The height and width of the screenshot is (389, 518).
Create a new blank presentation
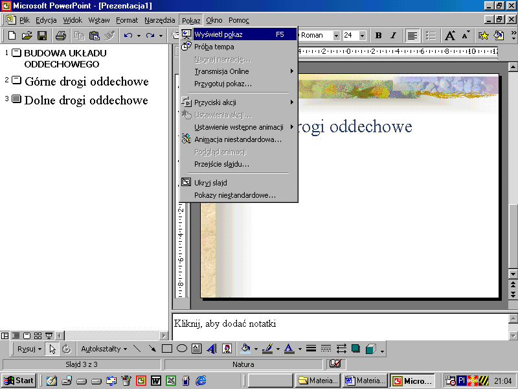tap(12, 36)
